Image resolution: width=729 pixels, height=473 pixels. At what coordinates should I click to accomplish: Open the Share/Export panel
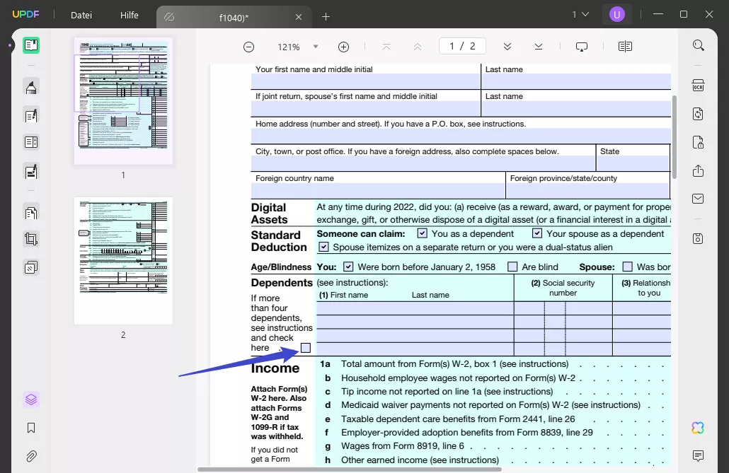pyautogui.click(x=699, y=170)
